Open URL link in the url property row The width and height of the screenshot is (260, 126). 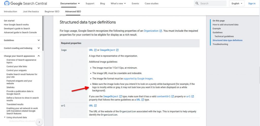pyautogui.click(x=91, y=106)
